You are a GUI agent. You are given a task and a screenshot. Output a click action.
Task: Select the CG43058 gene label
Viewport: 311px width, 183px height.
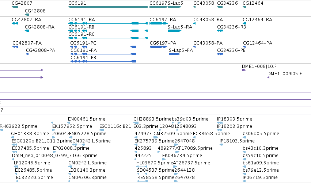(x=204, y=3)
